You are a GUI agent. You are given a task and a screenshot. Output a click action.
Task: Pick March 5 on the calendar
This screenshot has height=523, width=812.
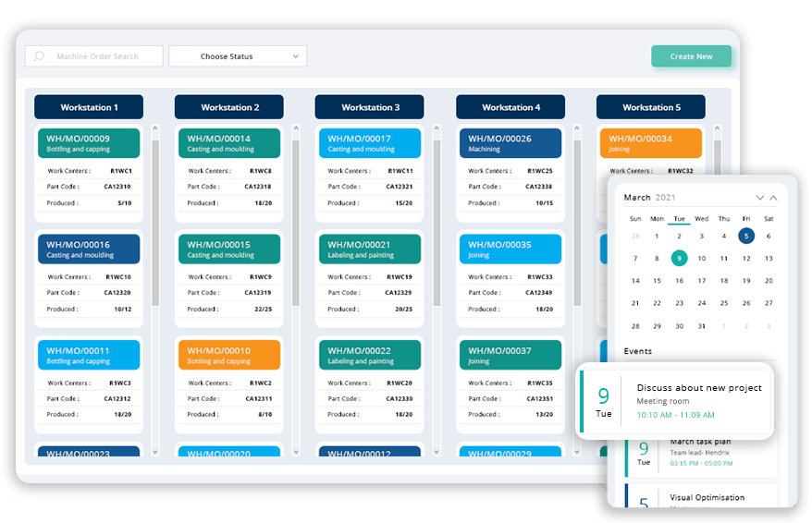coord(745,236)
